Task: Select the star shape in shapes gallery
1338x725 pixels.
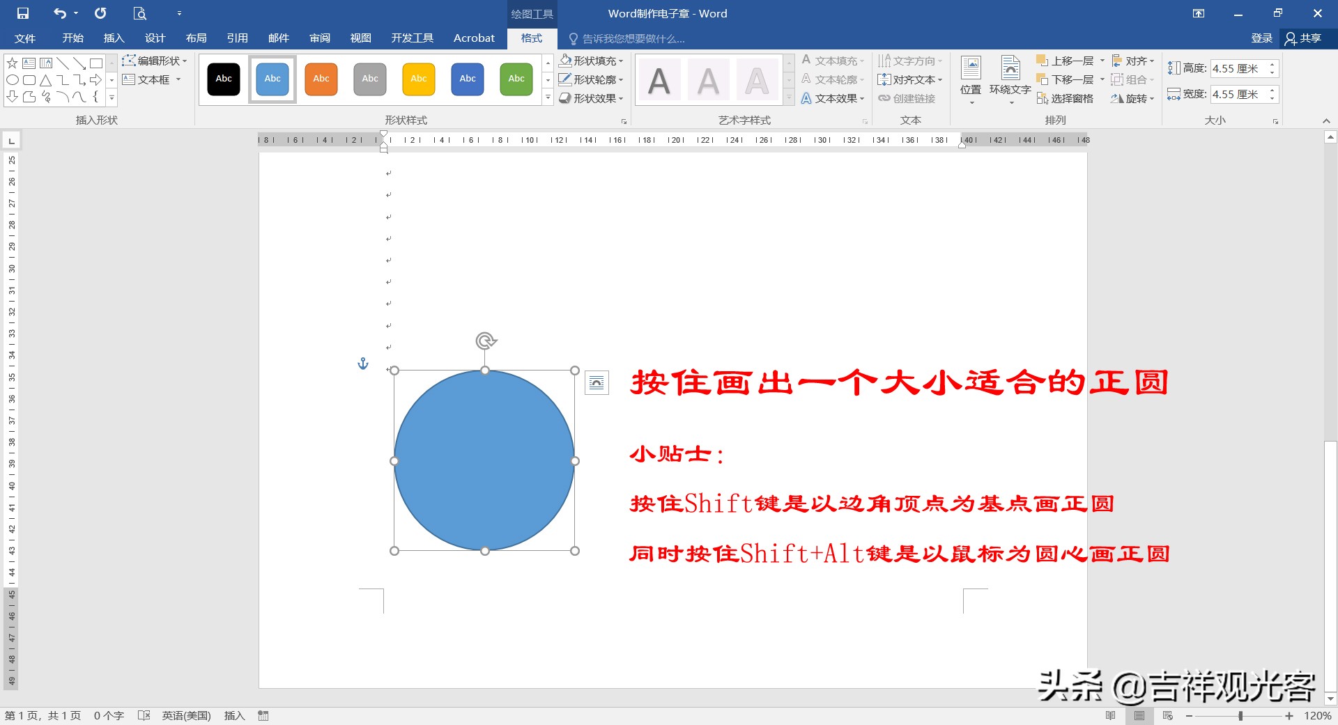Action: [x=12, y=63]
